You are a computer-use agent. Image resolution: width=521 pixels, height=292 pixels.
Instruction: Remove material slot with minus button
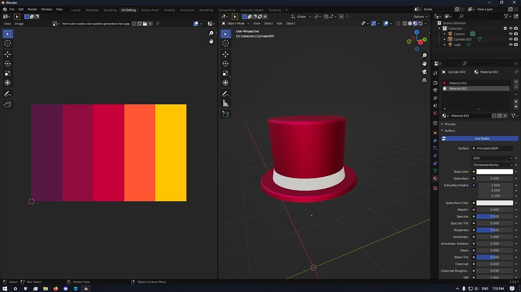point(516,87)
